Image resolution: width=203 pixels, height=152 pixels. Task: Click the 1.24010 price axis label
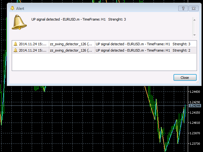point(194,123)
